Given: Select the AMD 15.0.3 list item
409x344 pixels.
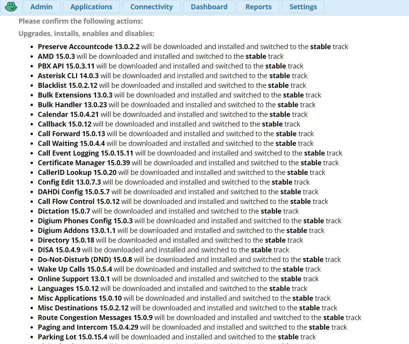Looking at the screenshot, I should click(x=56, y=56).
